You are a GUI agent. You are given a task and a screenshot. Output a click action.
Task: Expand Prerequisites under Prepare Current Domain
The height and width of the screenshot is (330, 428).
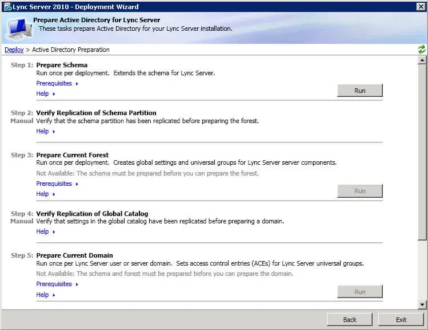tap(57, 284)
